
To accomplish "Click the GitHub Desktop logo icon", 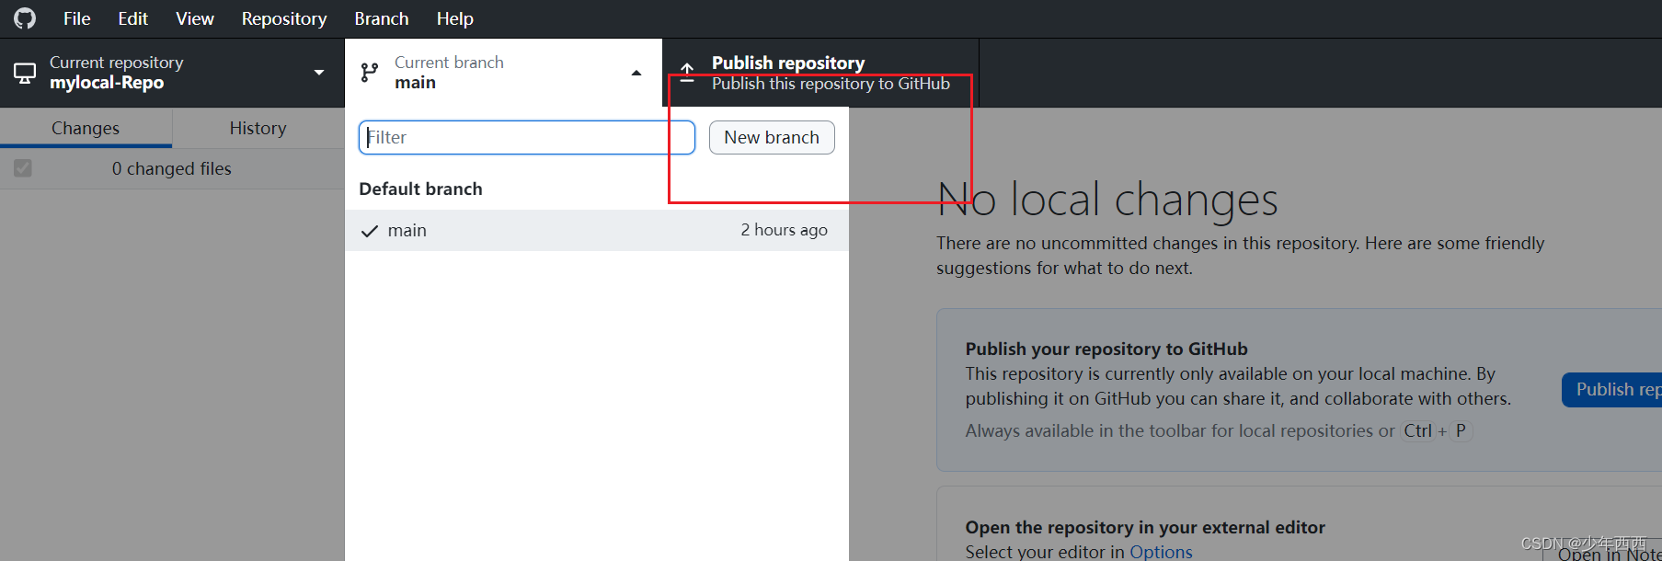I will tap(25, 18).
